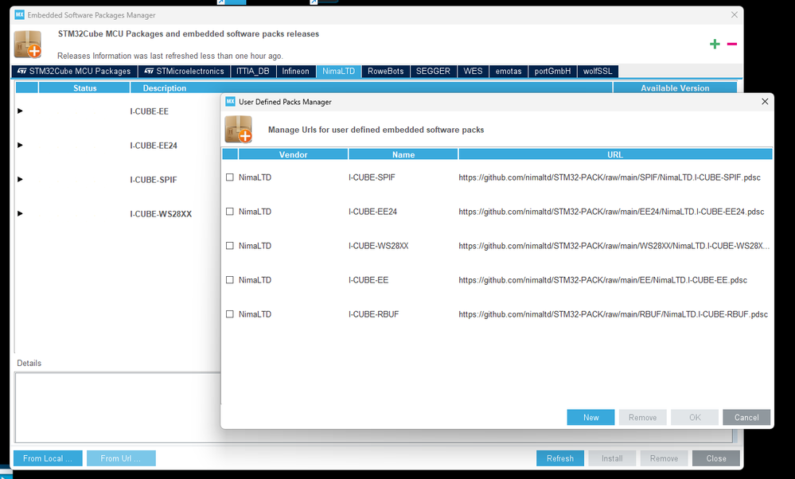Screen dimensions: 795x479
Task: Tick the I-CUBE-EE row checkbox in packs manager
Action: click(x=230, y=280)
